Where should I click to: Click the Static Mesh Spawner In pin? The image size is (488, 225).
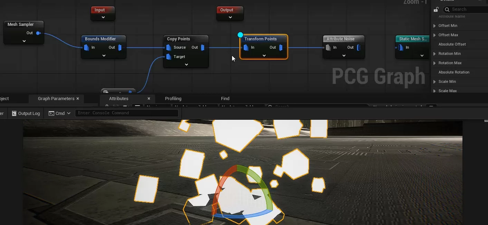[x=401, y=47]
